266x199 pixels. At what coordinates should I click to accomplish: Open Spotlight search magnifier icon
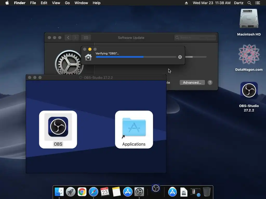pyautogui.click(x=249, y=3)
